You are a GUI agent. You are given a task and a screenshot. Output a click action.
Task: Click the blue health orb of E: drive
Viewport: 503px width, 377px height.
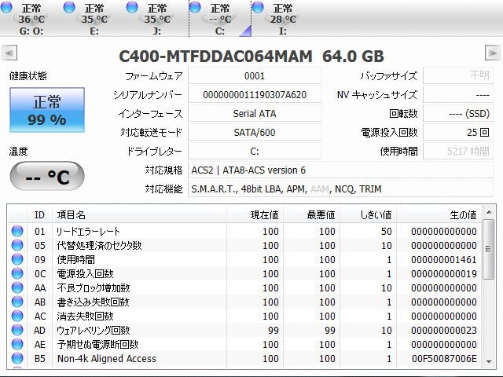tap(69, 7)
